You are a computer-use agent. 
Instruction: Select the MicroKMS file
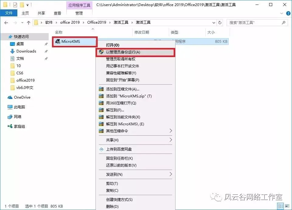point(75,42)
